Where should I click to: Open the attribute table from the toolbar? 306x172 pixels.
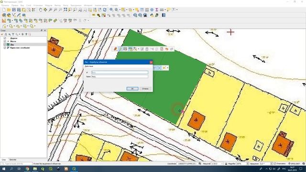click(x=142, y=10)
